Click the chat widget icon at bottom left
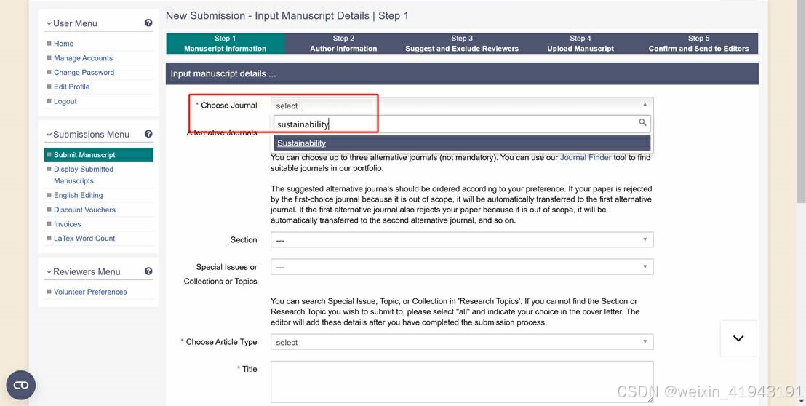 point(20,385)
